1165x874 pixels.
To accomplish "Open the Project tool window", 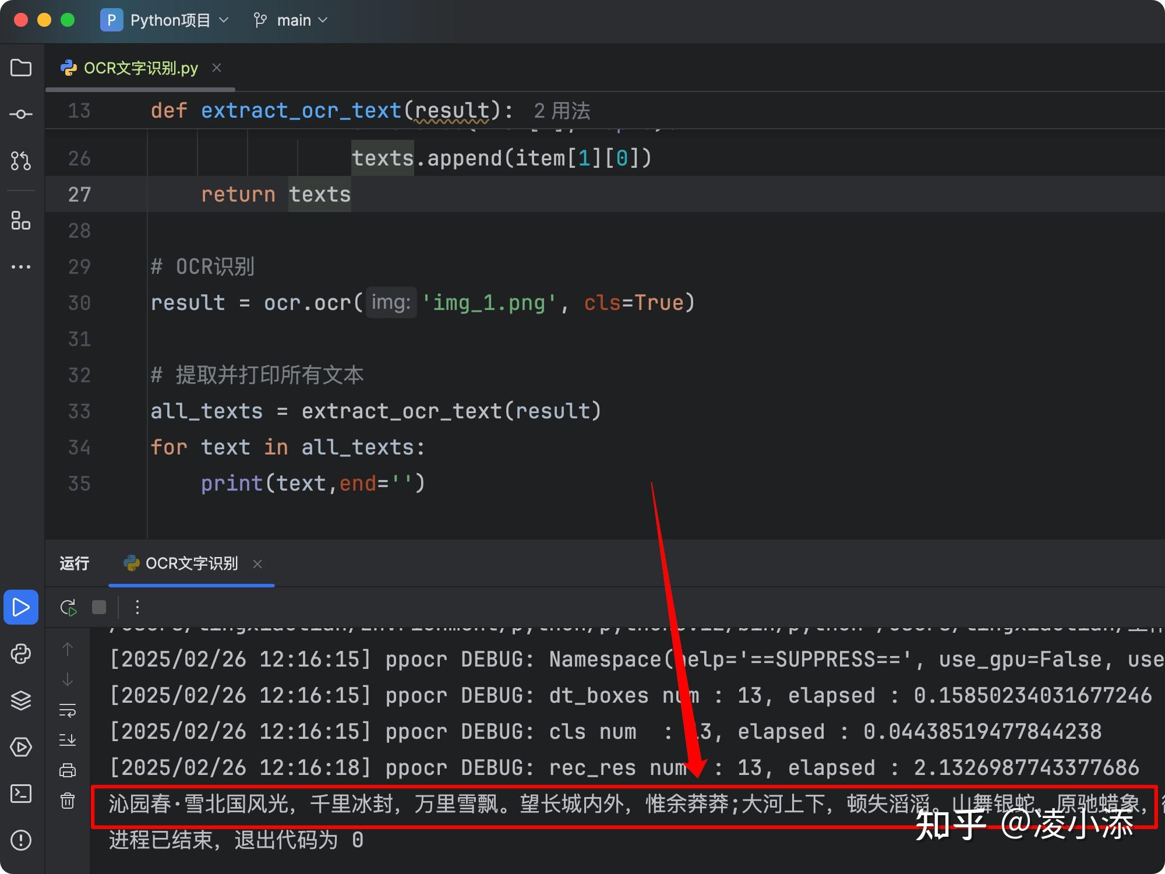I will click(22, 68).
